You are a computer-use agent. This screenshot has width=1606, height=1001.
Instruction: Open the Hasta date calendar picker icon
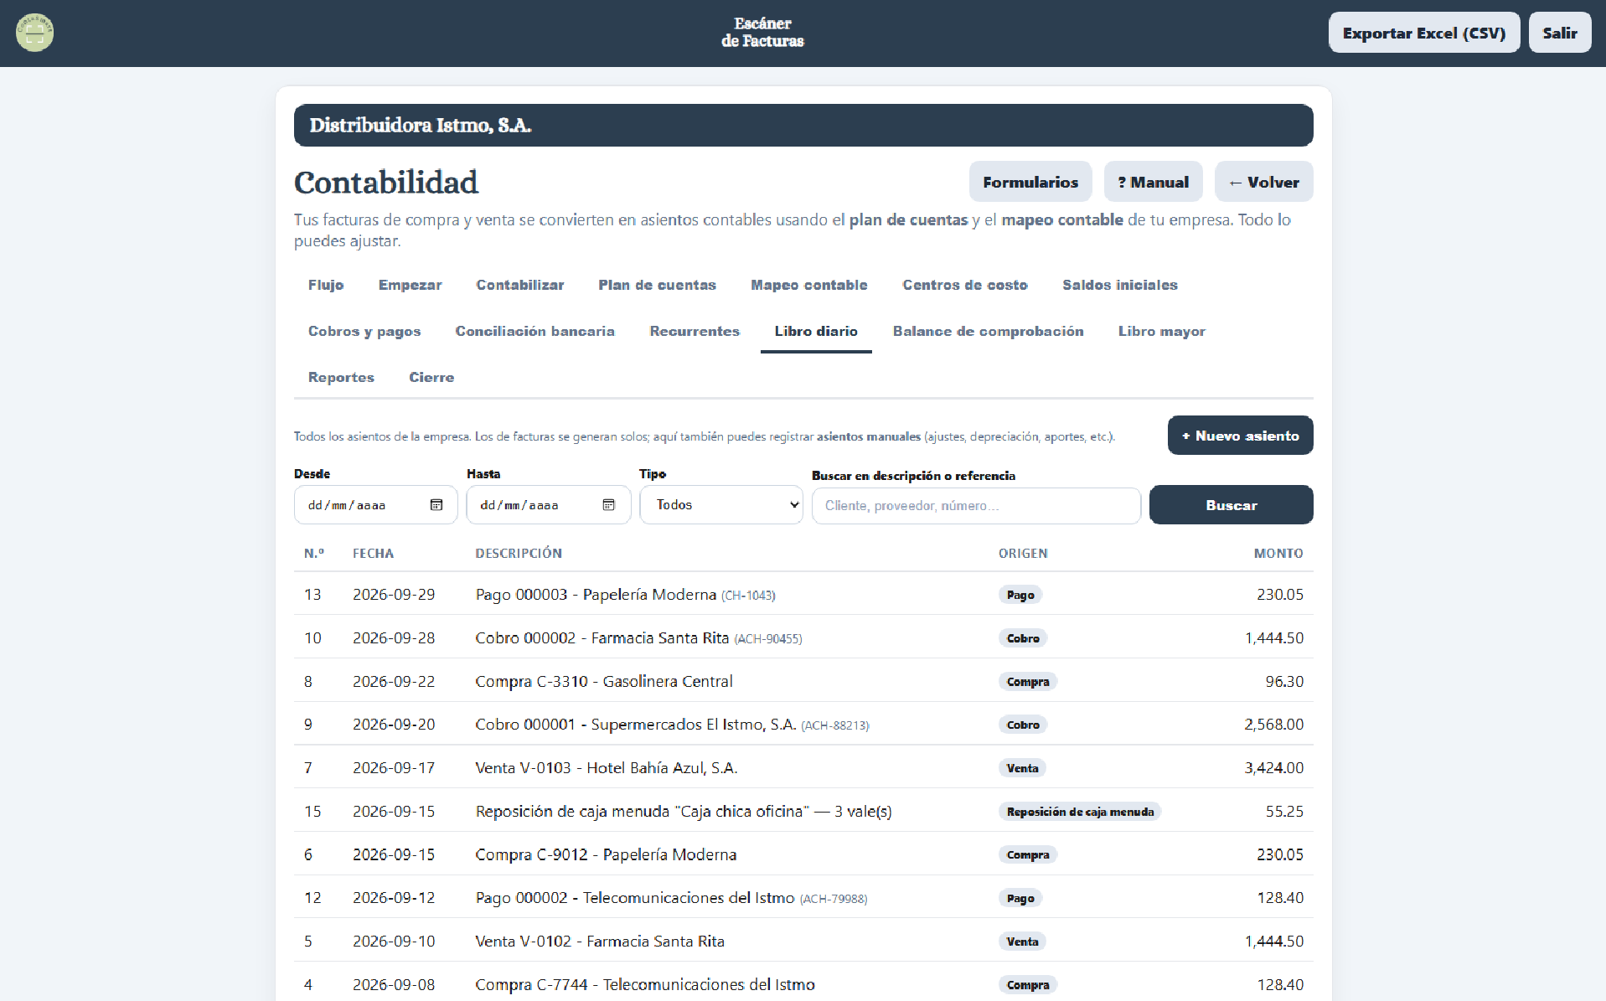click(609, 505)
